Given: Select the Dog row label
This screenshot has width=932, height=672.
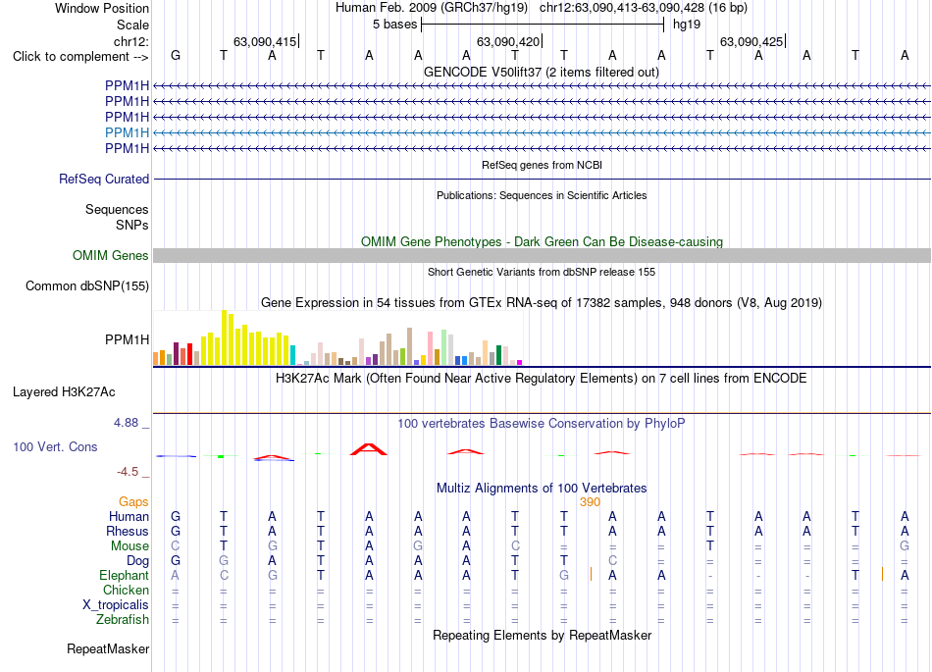Looking at the screenshot, I should (137, 560).
